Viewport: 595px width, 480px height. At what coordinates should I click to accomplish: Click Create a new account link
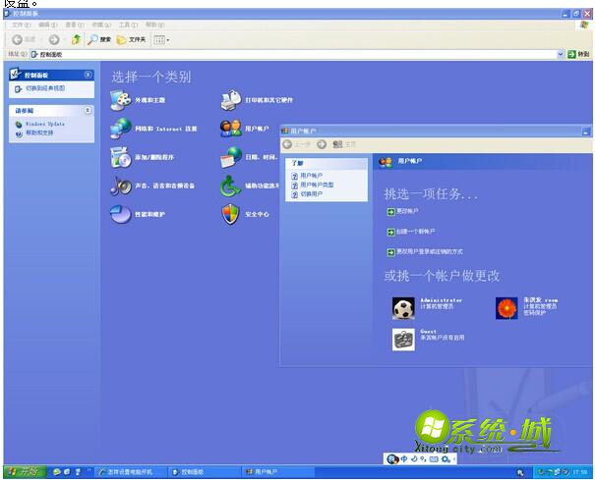(x=415, y=232)
